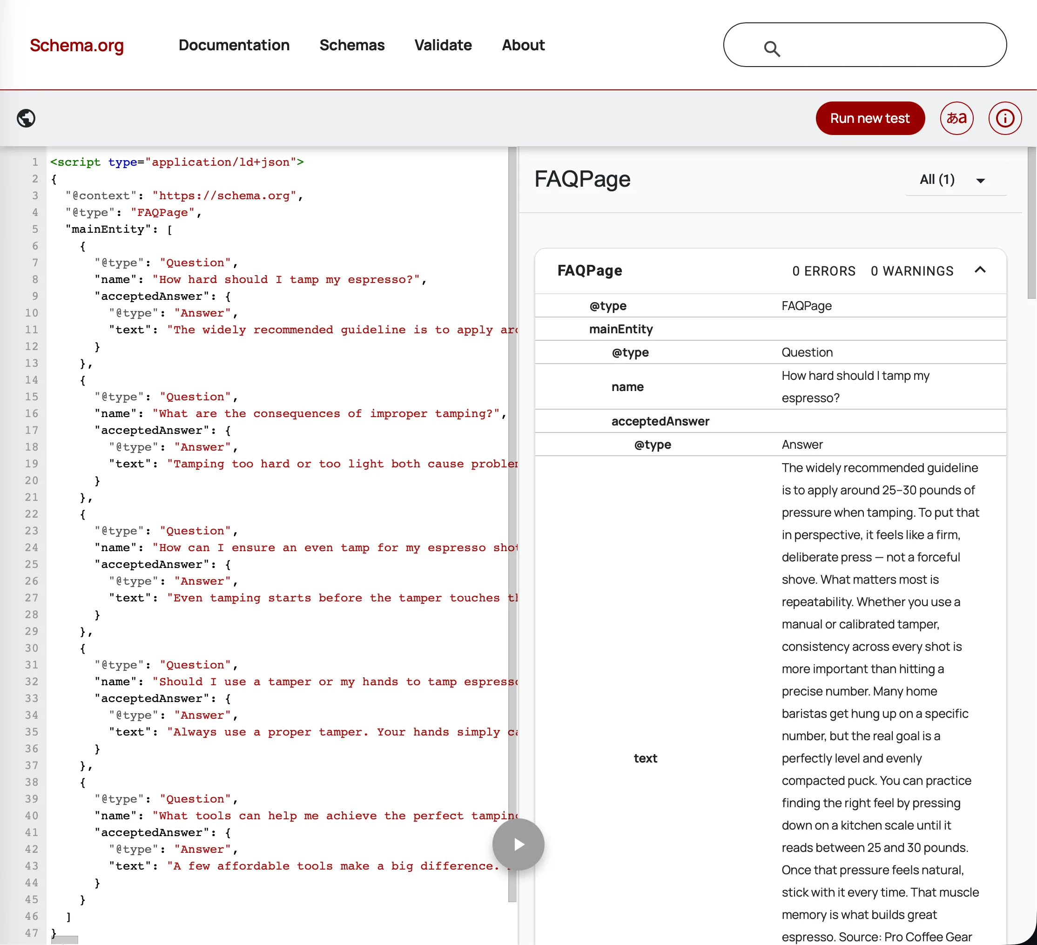Open the About menu item

tap(523, 45)
